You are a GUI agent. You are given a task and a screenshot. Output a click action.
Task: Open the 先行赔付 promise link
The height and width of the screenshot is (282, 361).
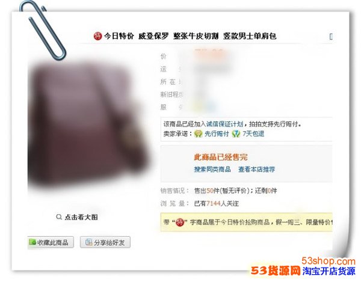click(217, 134)
